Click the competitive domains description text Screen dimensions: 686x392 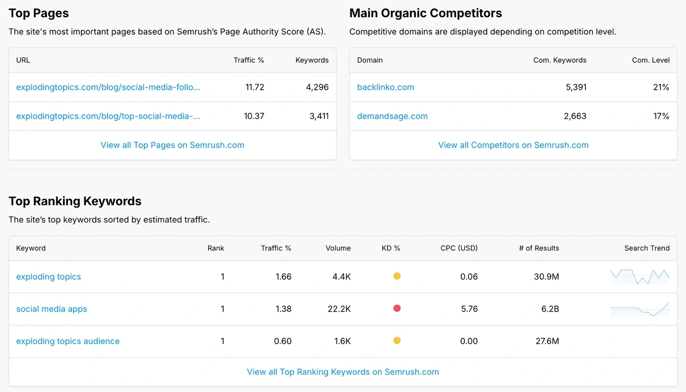point(482,32)
